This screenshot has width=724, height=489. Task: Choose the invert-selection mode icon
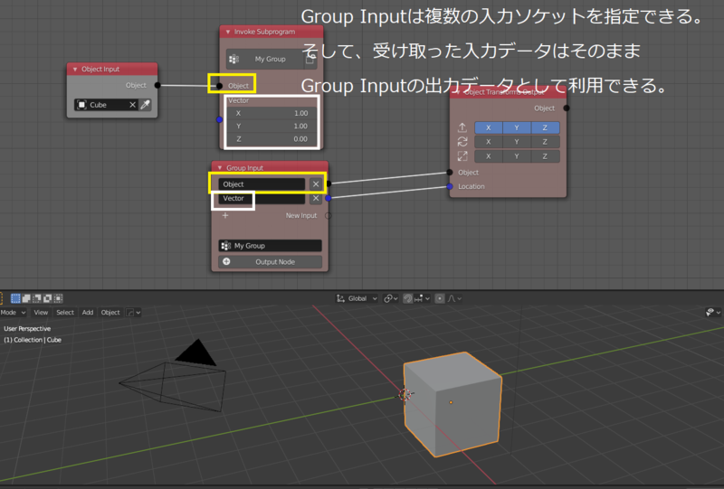[48, 298]
